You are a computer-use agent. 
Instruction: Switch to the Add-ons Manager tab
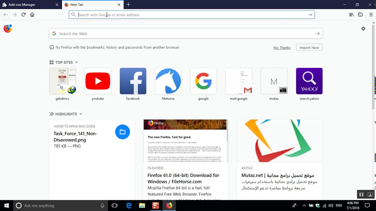(x=31, y=5)
